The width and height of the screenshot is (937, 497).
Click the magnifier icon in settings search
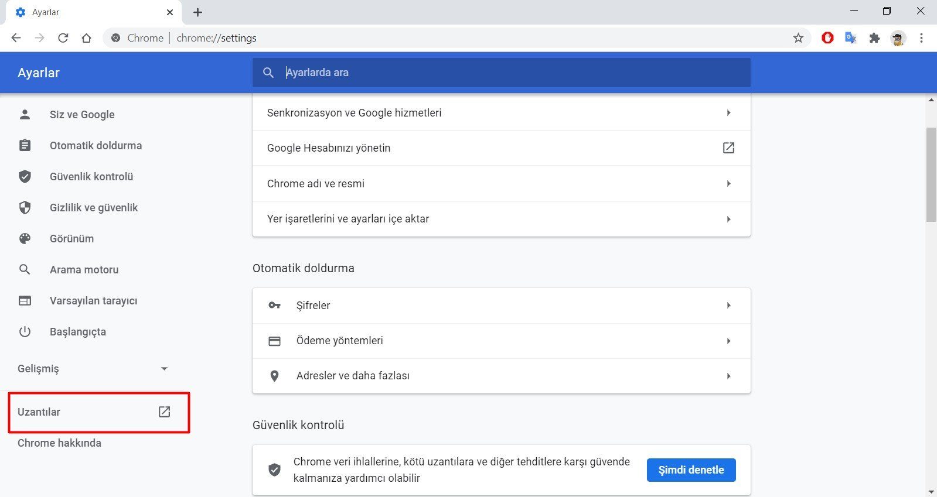click(268, 73)
